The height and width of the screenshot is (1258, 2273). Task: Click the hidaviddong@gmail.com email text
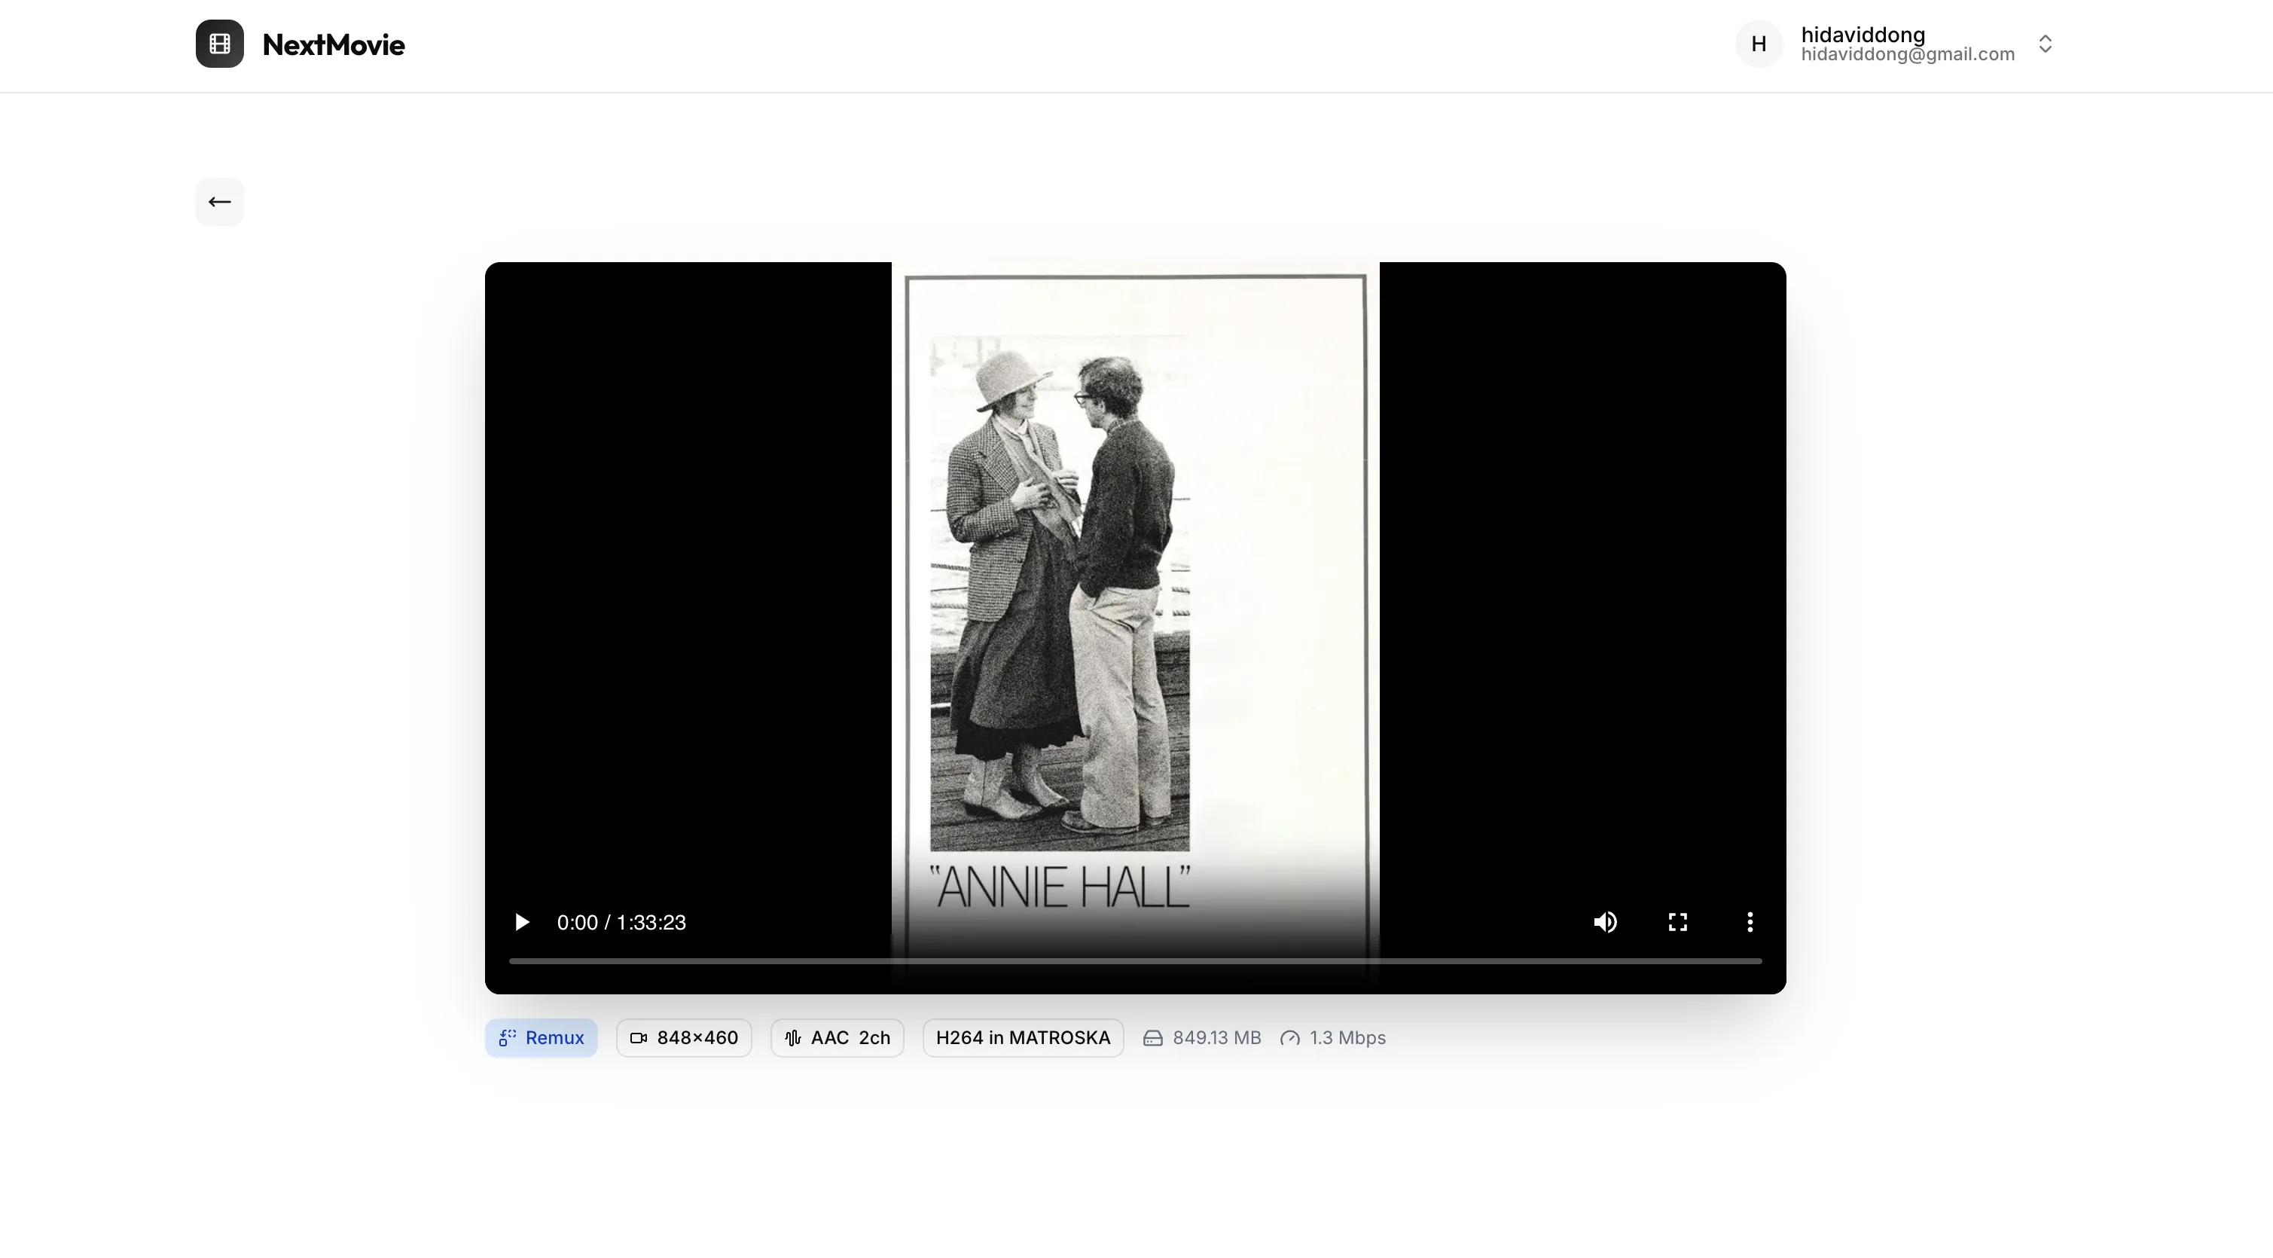(x=1908, y=55)
